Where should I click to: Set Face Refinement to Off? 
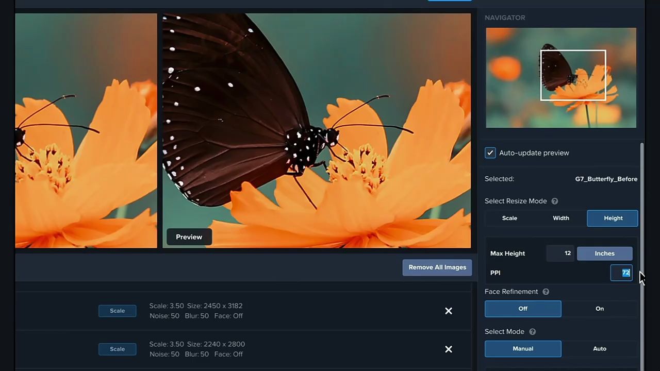[x=523, y=309]
